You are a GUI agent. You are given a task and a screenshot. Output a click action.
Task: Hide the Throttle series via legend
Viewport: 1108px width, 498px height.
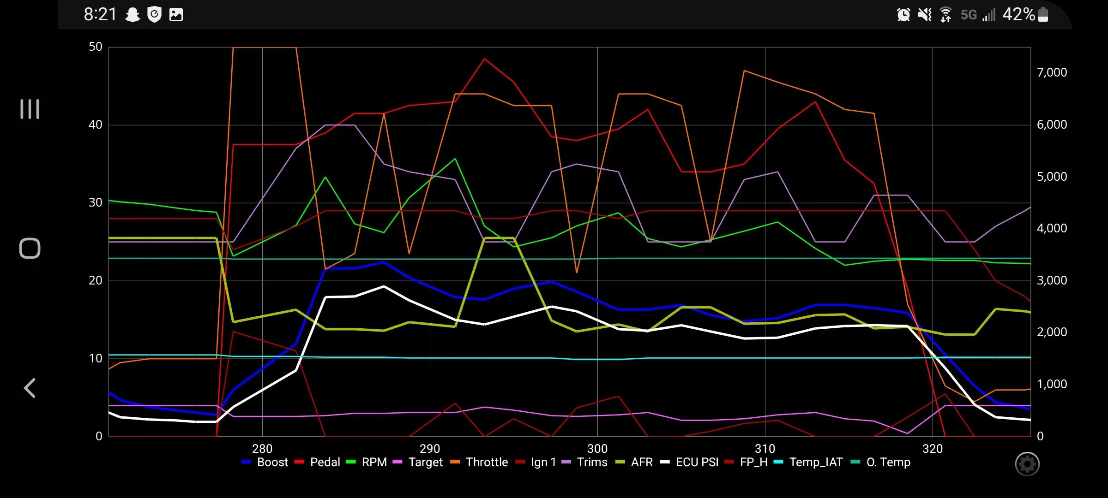[479, 462]
